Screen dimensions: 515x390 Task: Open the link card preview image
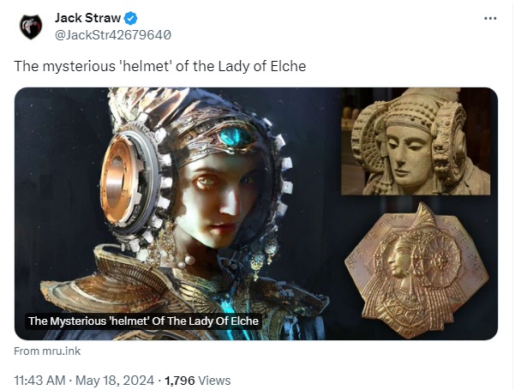pyautogui.click(x=256, y=213)
